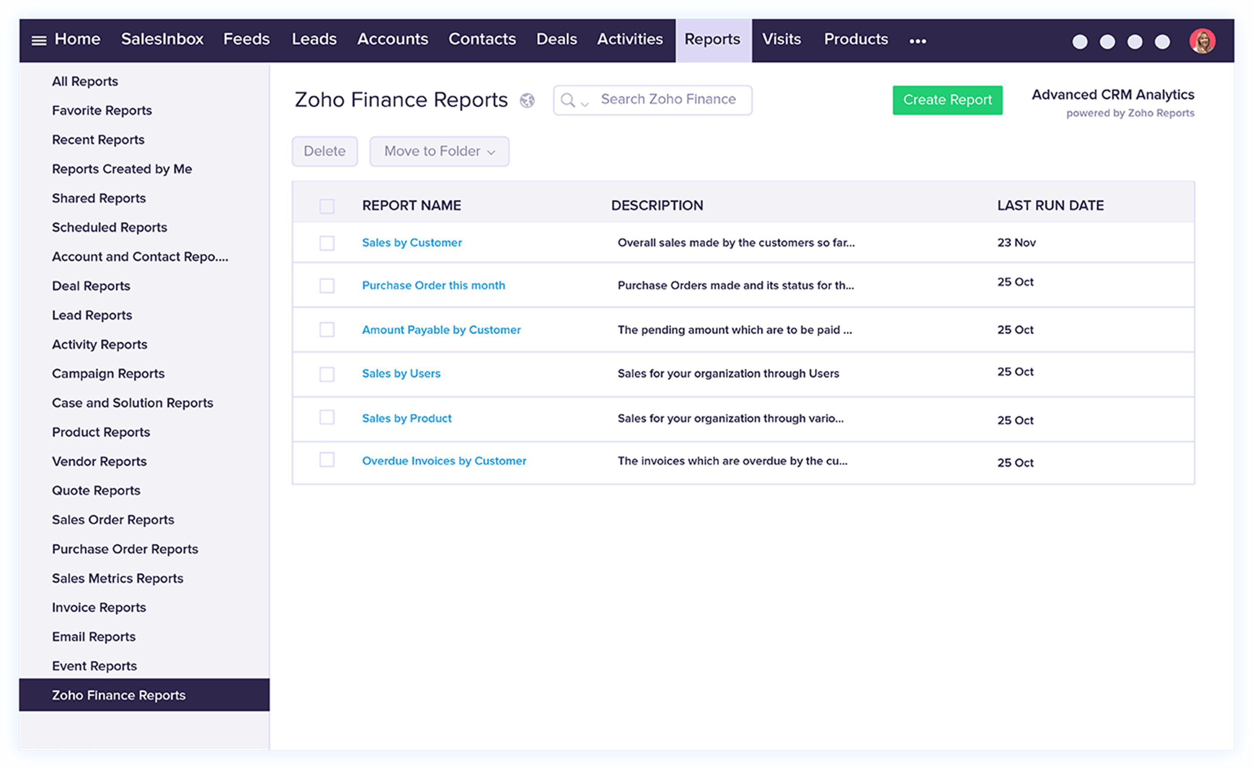Click the Delete button

[x=324, y=152]
